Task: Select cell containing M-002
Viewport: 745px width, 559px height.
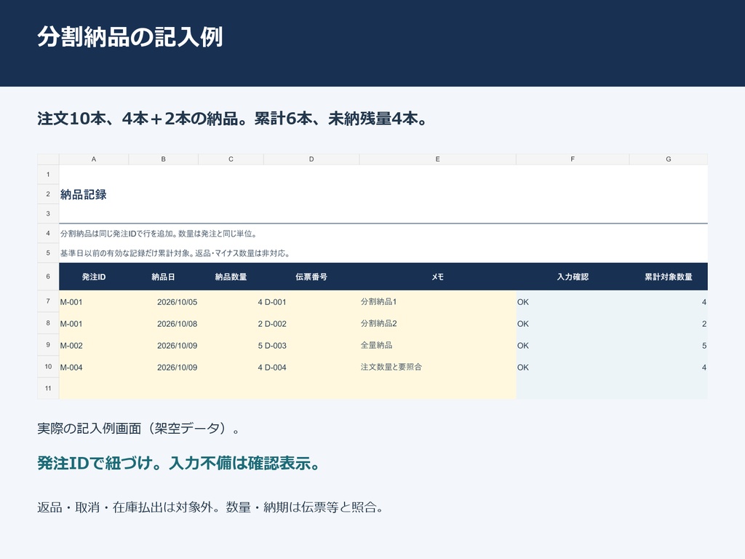Action: tap(94, 346)
